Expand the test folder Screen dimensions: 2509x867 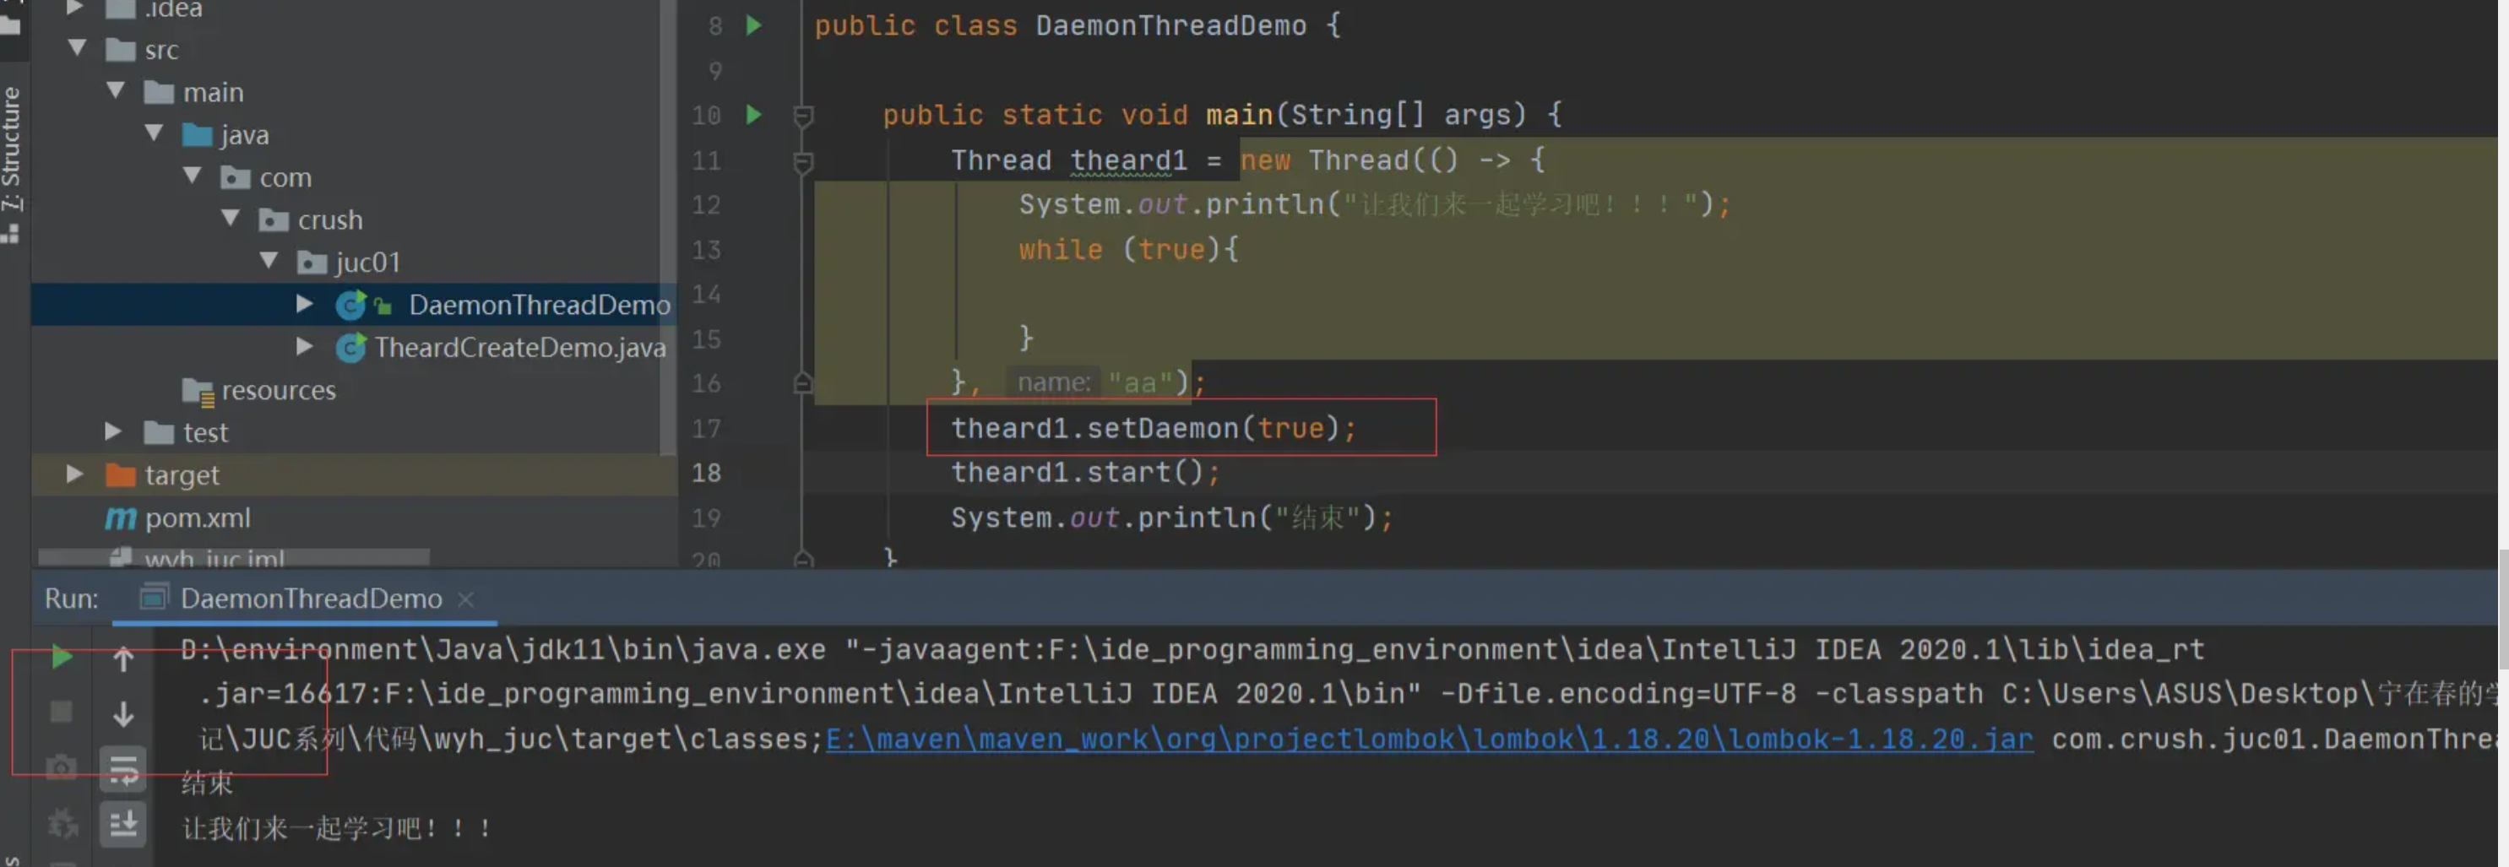(x=113, y=431)
